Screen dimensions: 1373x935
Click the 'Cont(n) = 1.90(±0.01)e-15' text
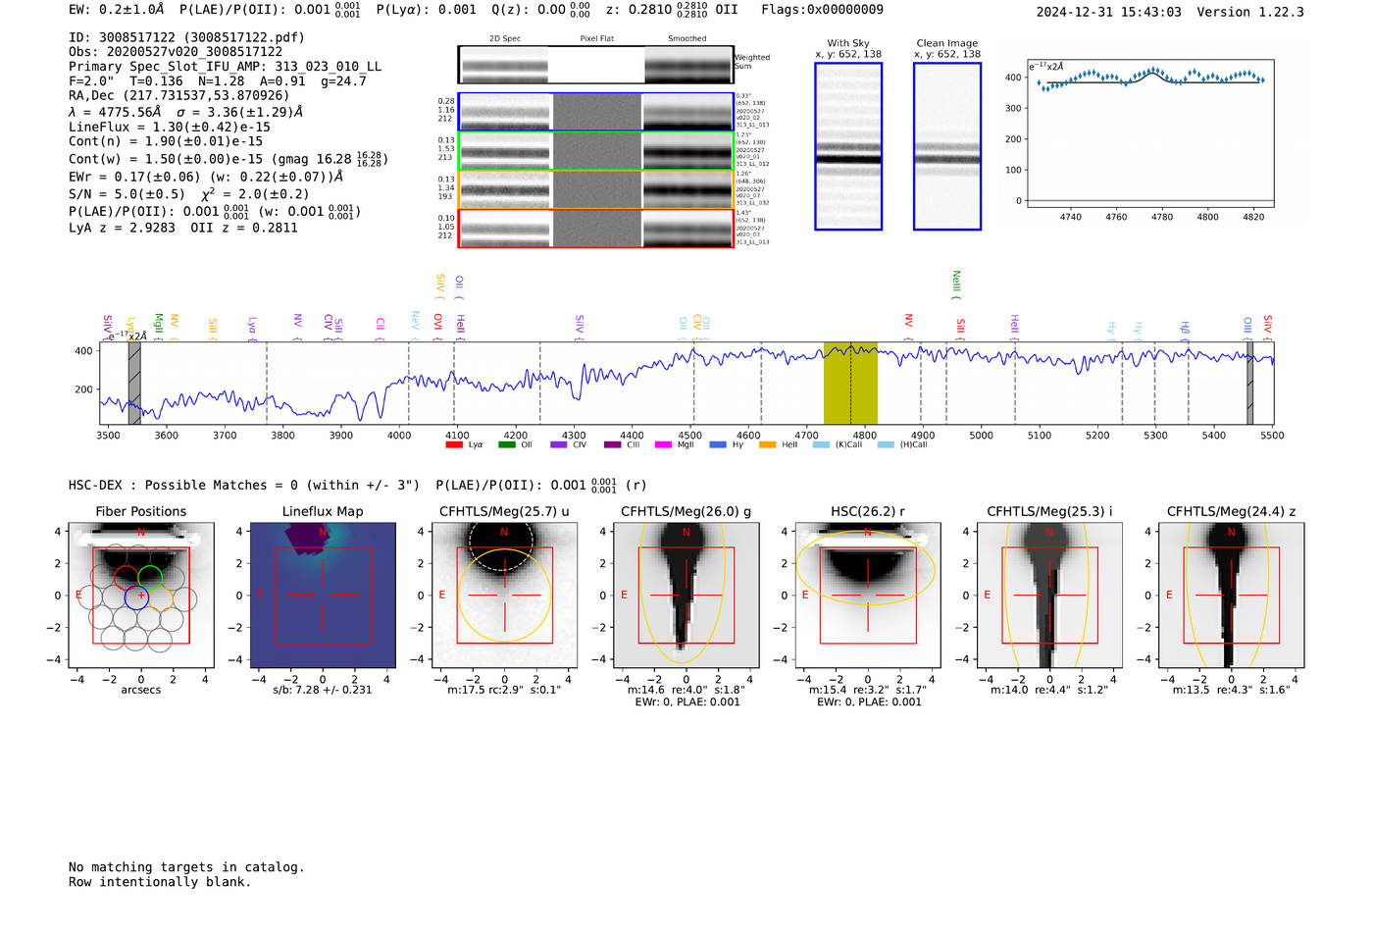coord(166,141)
